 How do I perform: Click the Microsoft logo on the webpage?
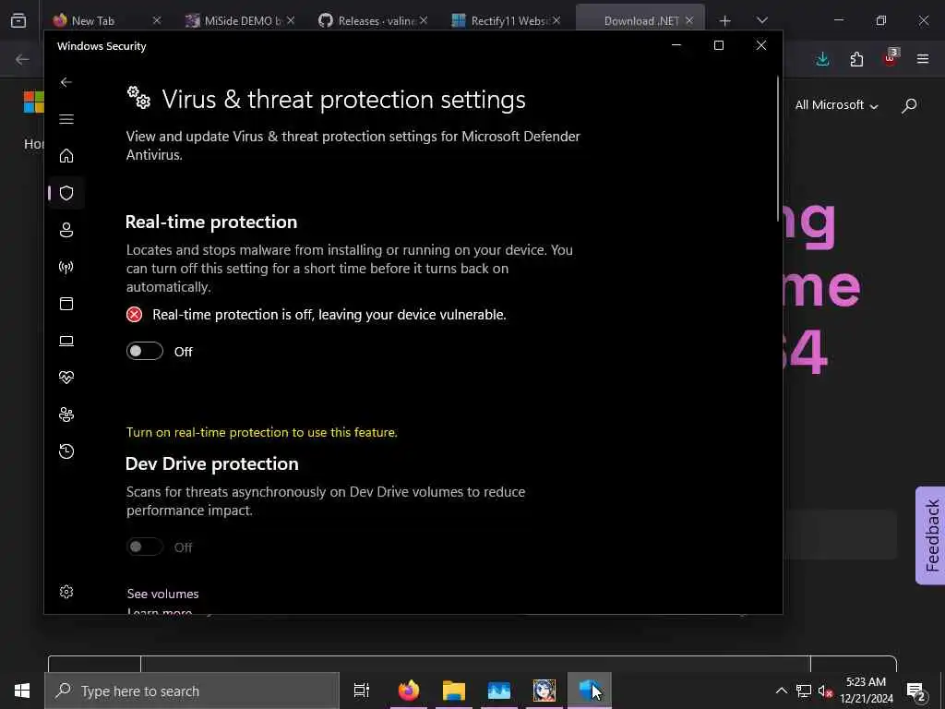tap(34, 102)
